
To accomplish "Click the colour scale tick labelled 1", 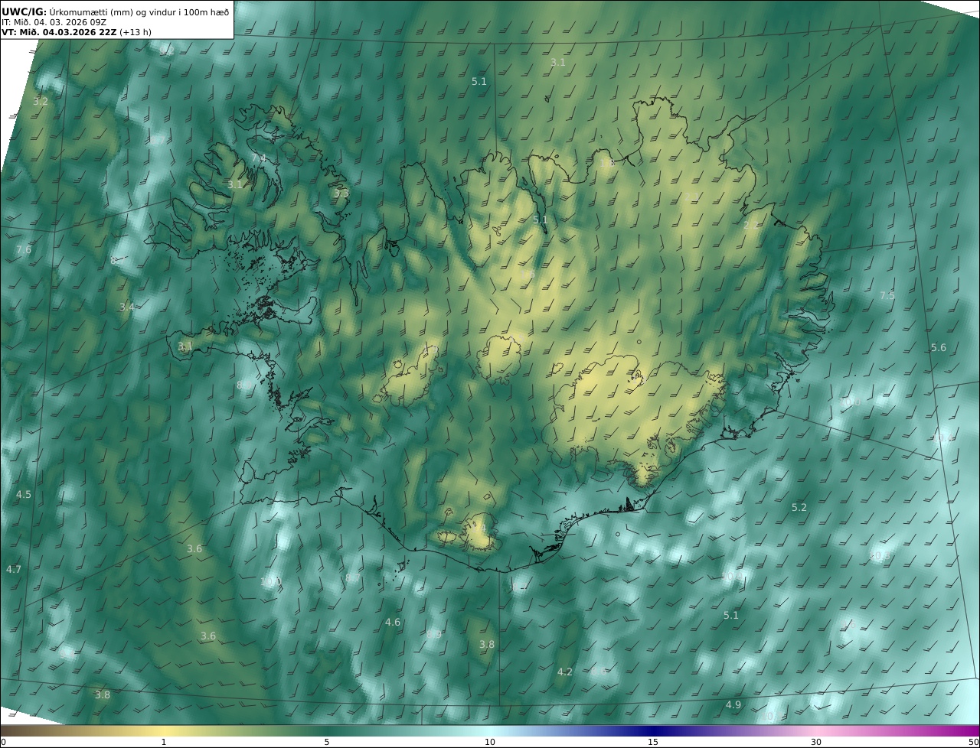I will point(164,741).
